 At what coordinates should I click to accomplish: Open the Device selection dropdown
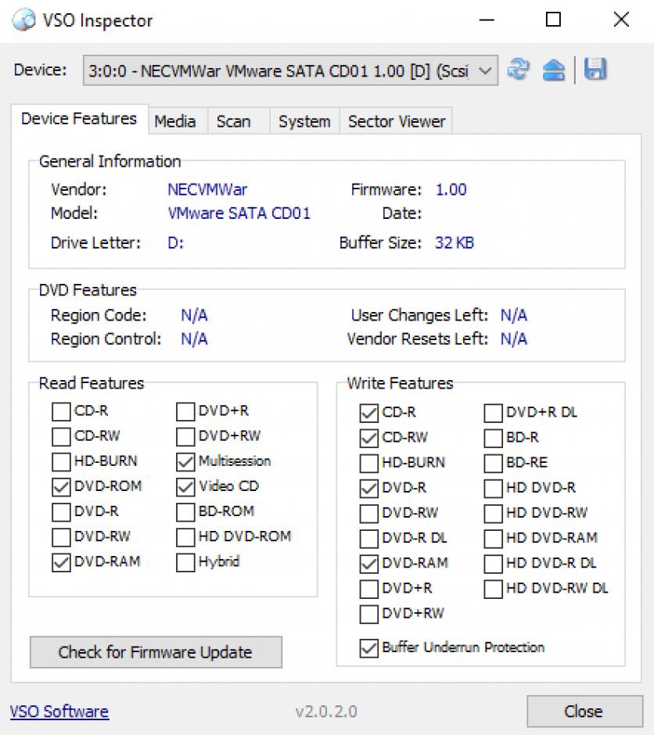point(291,71)
